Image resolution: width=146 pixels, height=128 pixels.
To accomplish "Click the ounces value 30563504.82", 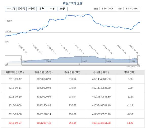I will point(44,105).
